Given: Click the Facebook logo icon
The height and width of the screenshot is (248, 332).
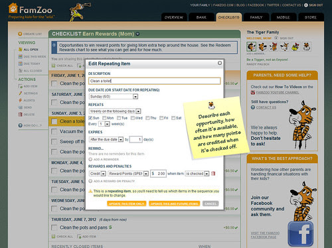Looking at the screenshot, I should (x=301, y=233).
